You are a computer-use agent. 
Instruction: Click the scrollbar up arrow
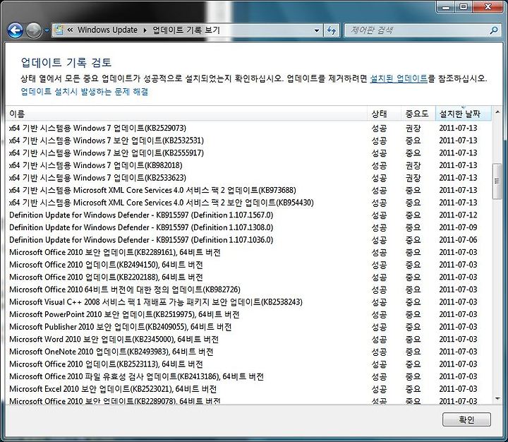tap(497, 112)
